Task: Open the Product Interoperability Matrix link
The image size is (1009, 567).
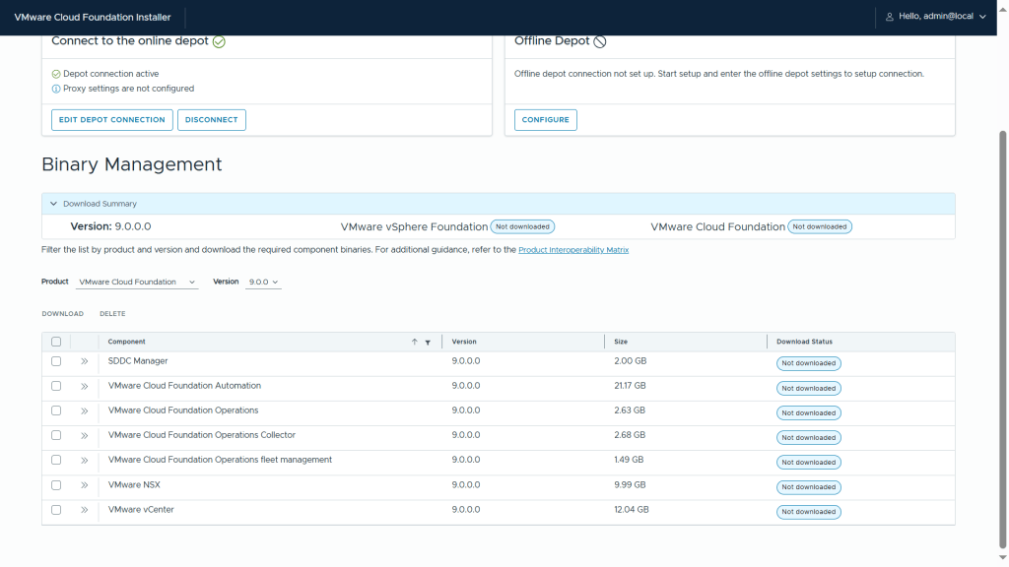Action: click(x=573, y=250)
